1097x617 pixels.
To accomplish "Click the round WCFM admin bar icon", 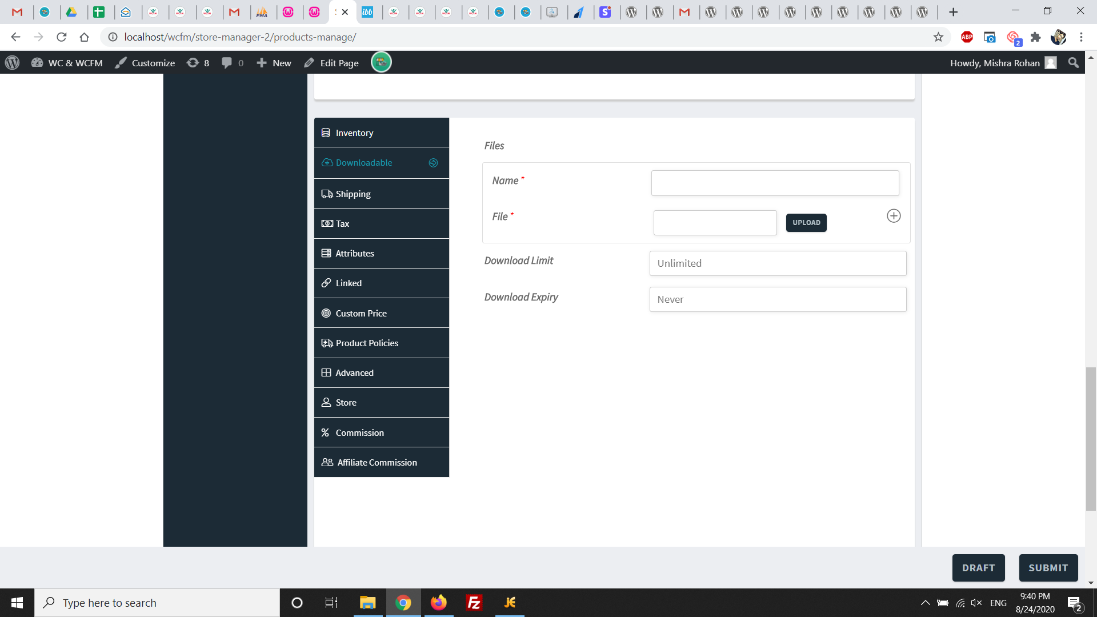I will click(381, 62).
